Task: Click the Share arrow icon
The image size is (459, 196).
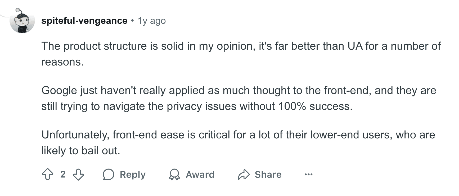Action: pyautogui.click(x=244, y=175)
